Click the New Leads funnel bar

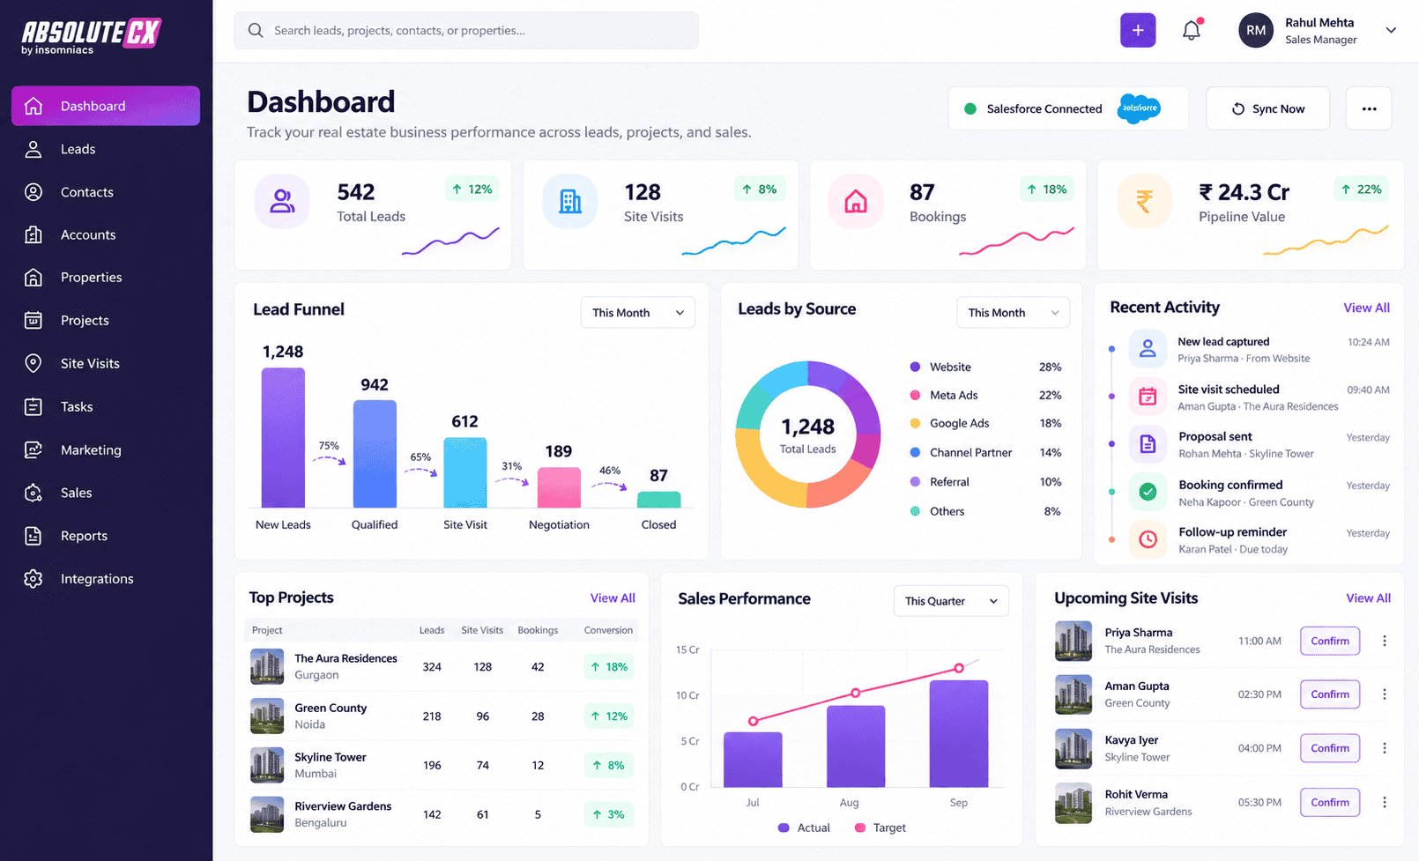click(x=283, y=438)
